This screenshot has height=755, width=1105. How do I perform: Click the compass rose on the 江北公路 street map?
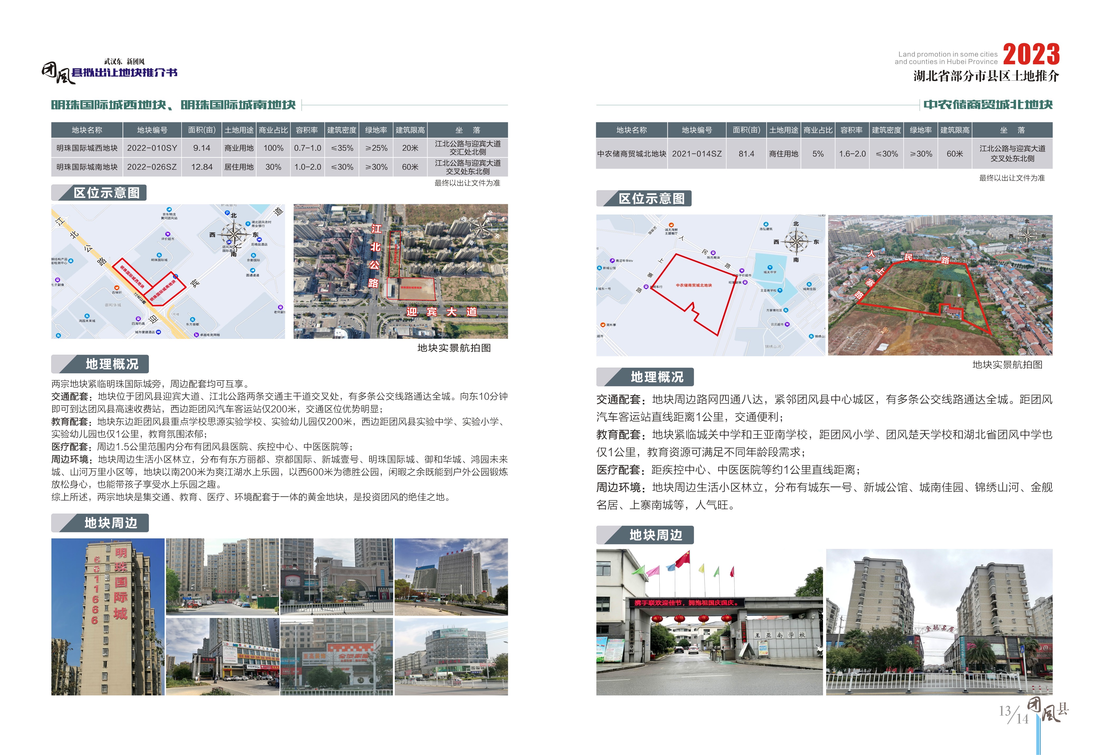coord(234,234)
